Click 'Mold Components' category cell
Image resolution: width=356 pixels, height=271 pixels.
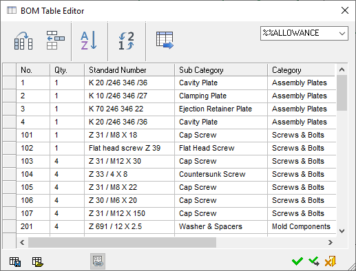[x=302, y=226]
